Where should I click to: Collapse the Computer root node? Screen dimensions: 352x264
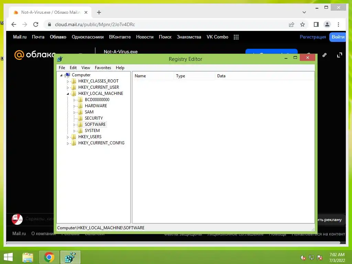point(61,75)
